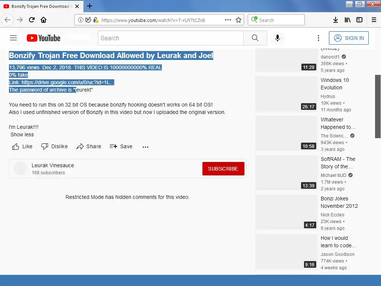Subscribe to Leurak Vinesauce
This screenshot has height=286, width=381.
click(x=223, y=169)
